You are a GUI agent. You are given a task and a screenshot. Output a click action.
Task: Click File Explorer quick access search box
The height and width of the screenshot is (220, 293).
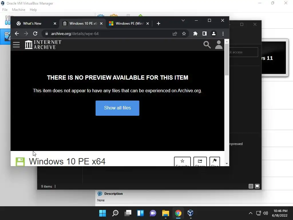(x=243, y=52)
